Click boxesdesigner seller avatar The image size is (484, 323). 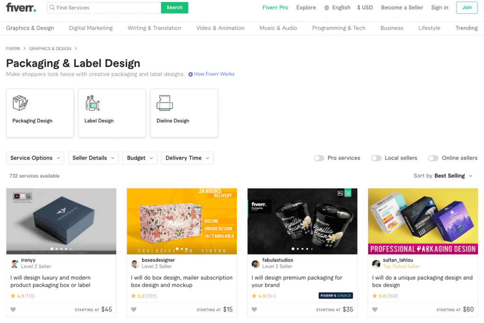coord(135,264)
